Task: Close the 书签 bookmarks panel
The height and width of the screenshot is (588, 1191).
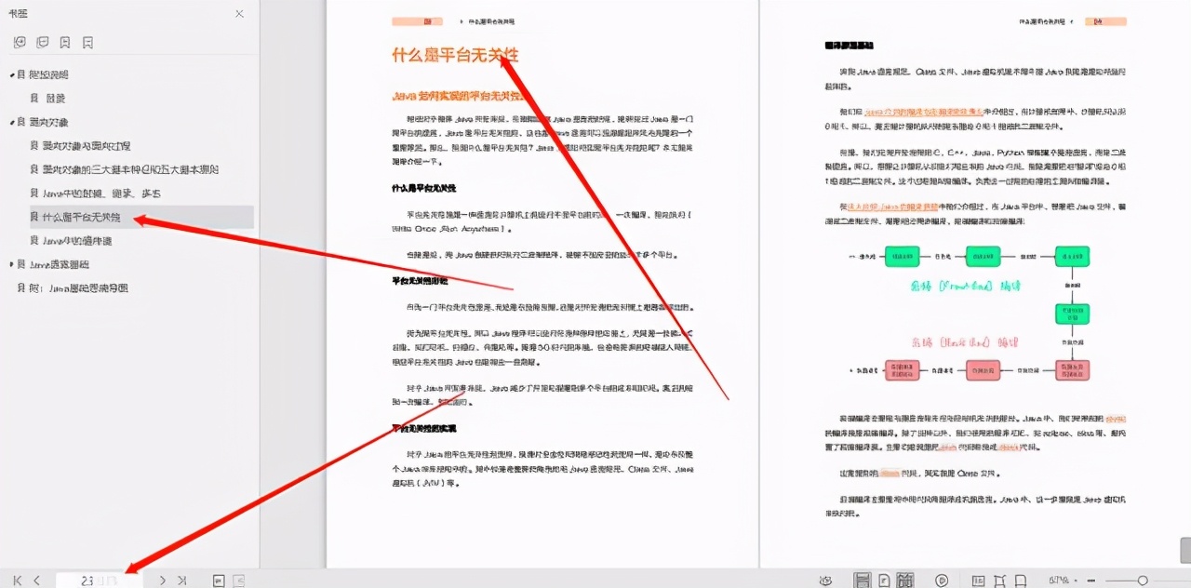Action: click(x=238, y=14)
